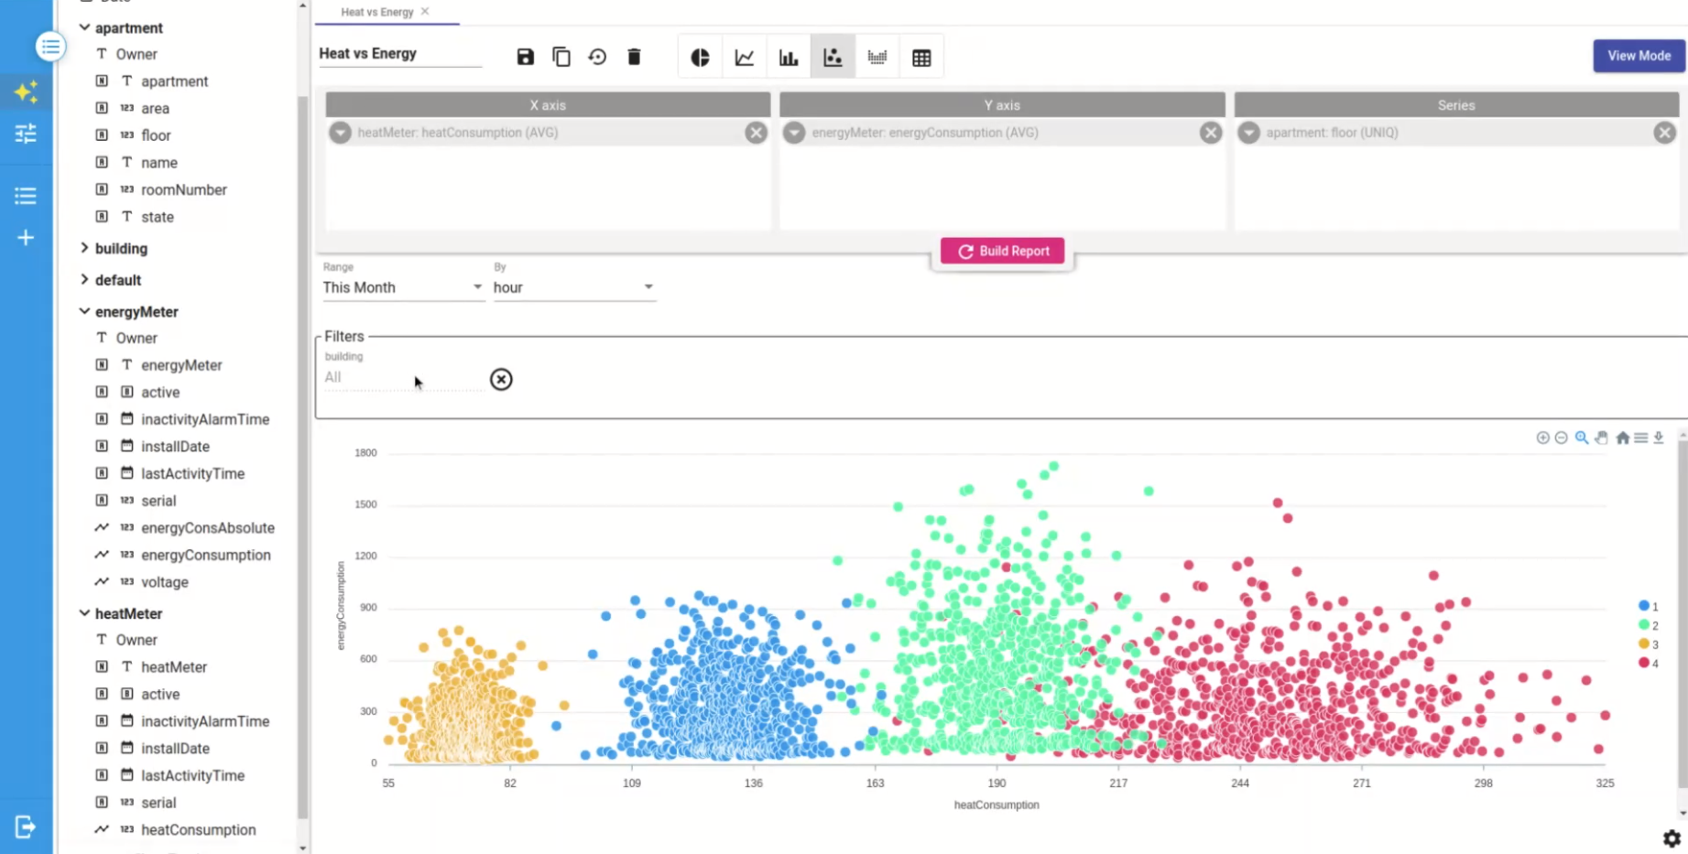
Task: Open the Range dropdown This Month
Action: (x=401, y=287)
